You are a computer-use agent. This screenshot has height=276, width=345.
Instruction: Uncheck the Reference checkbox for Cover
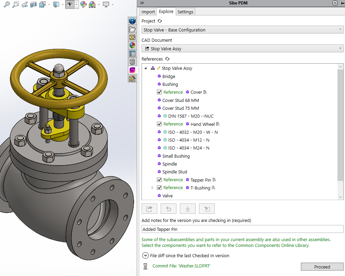coord(159,92)
